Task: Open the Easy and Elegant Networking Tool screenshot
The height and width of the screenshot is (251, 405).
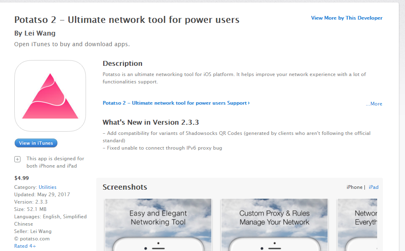Action: pyautogui.click(x=158, y=224)
